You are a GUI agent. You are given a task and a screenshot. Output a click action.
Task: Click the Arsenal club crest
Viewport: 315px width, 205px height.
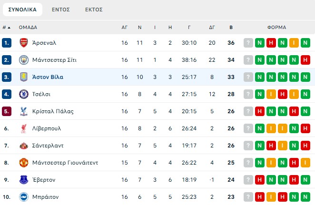click(x=23, y=43)
